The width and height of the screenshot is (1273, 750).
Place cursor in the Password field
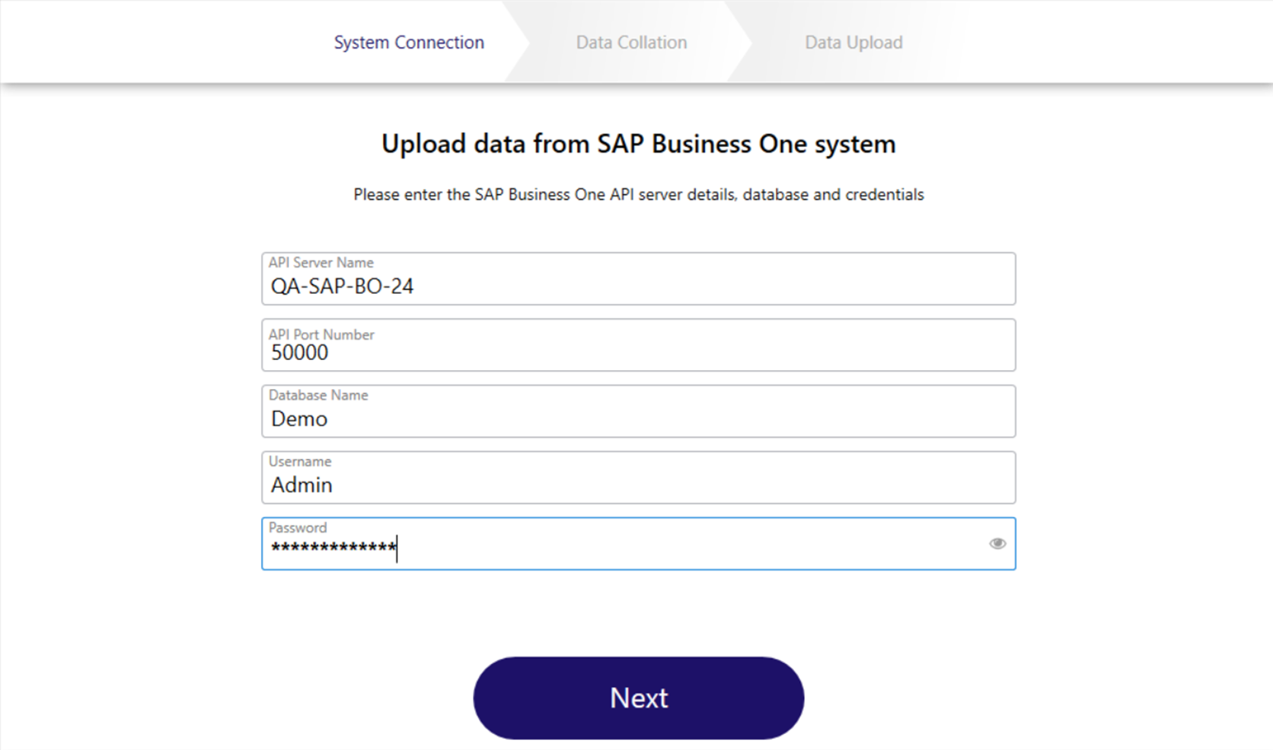point(685,548)
